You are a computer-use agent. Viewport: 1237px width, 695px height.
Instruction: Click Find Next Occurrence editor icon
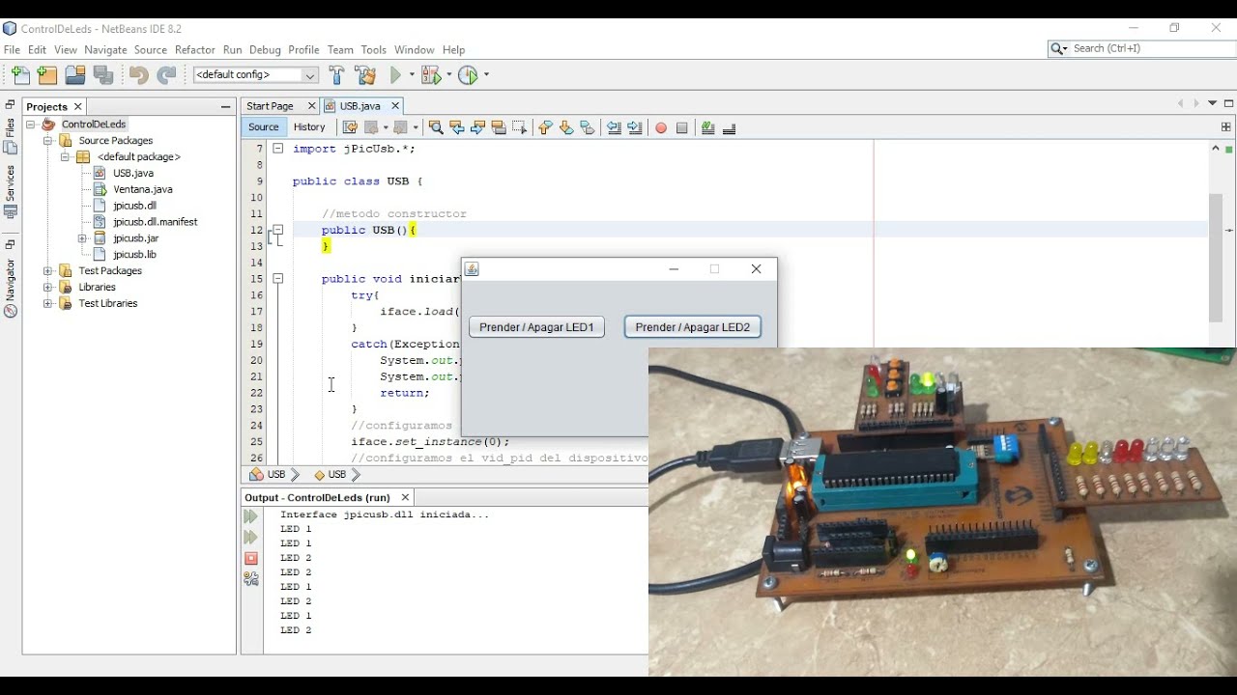477,127
